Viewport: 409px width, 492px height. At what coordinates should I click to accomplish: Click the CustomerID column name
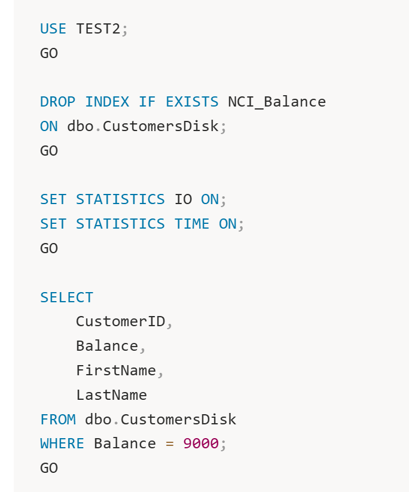click(x=121, y=321)
